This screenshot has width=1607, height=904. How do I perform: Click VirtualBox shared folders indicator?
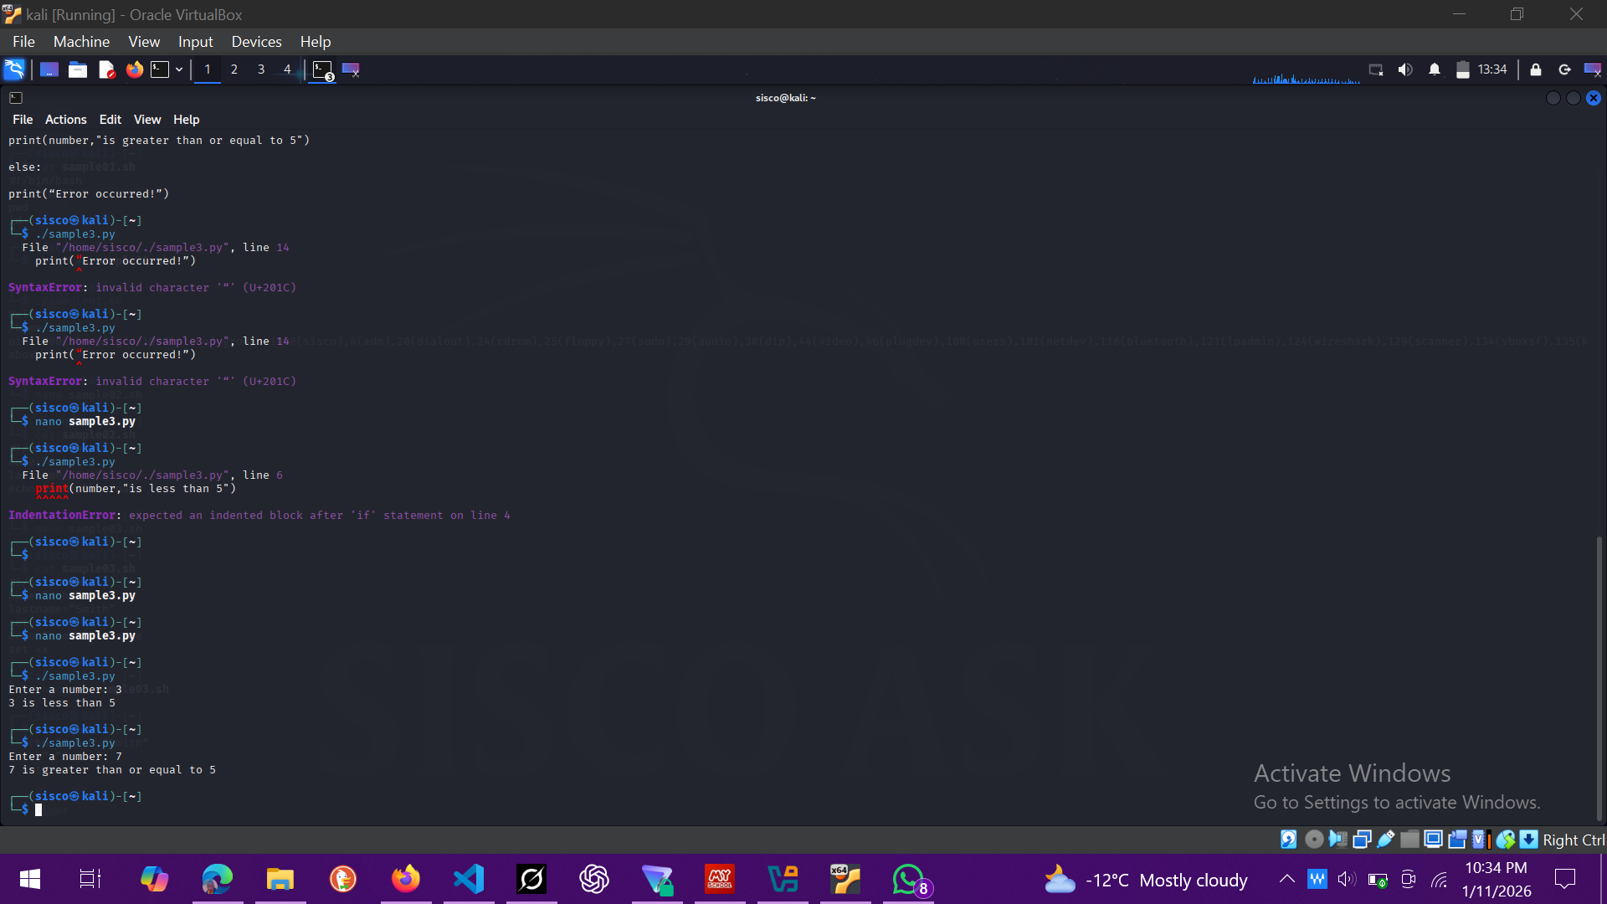(1409, 840)
